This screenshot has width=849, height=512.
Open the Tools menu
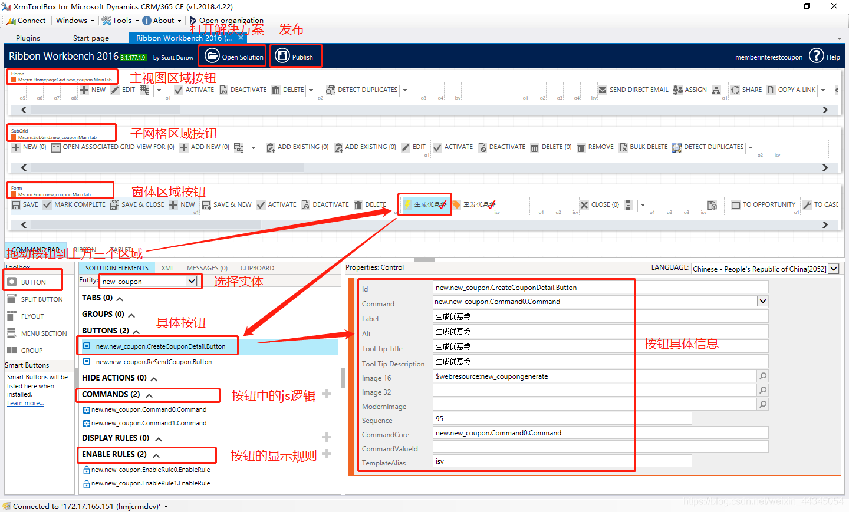coord(120,21)
